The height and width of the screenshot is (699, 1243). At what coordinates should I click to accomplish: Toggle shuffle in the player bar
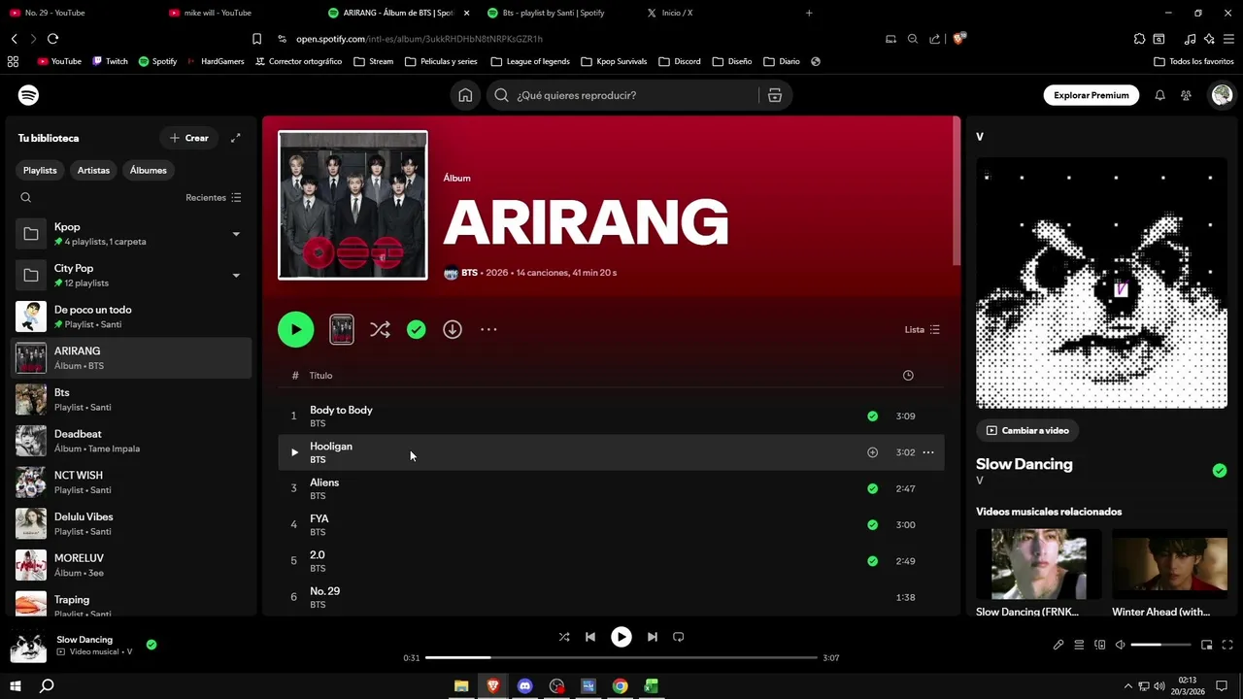(x=564, y=637)
